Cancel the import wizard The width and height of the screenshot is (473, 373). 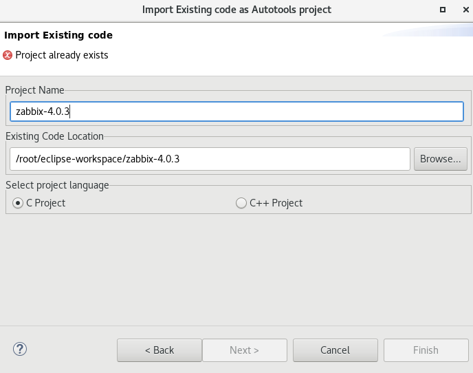tap(335, 350)
